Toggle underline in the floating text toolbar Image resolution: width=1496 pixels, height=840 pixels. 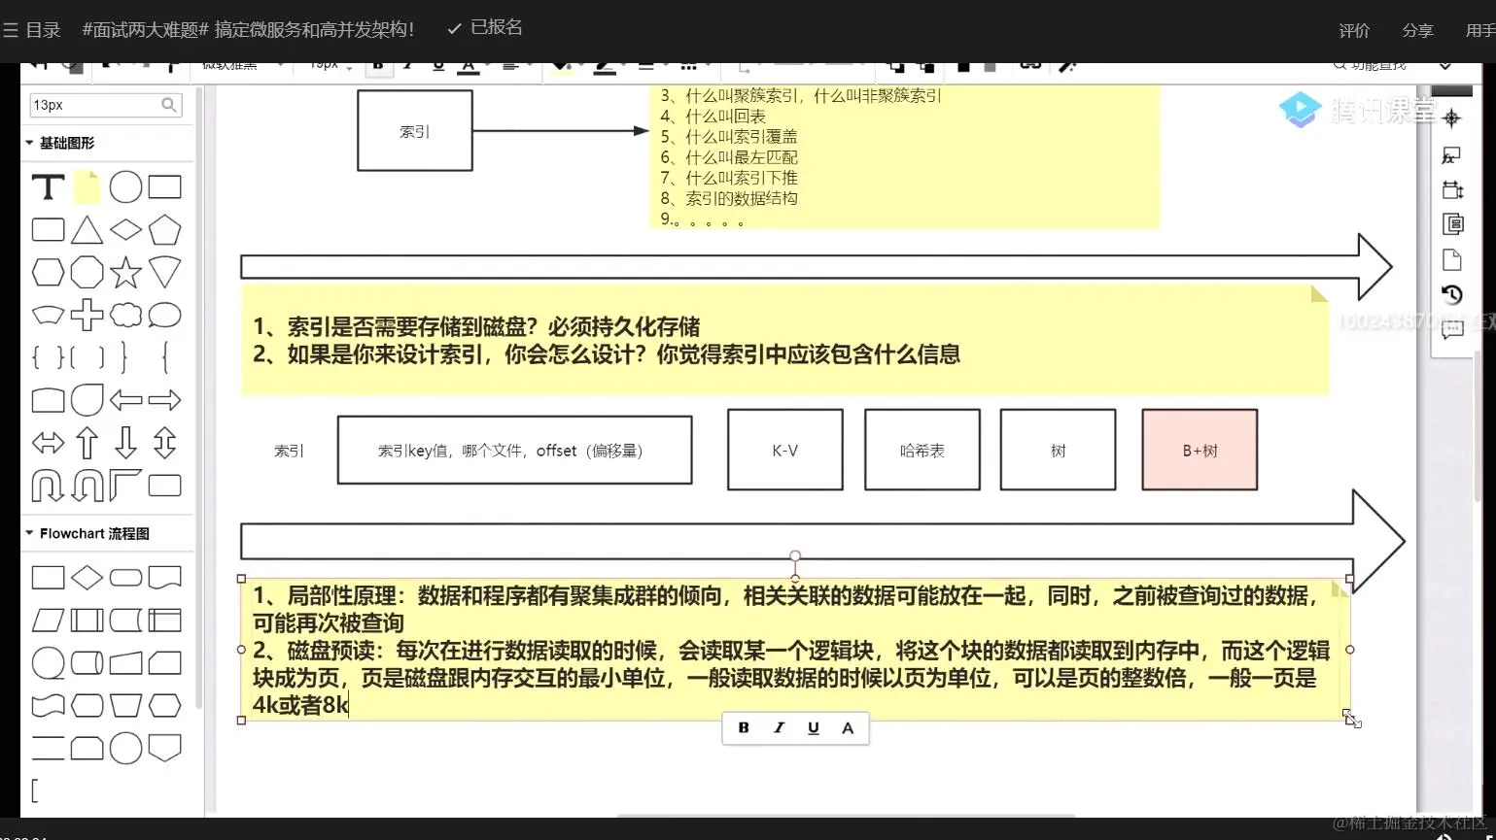coord(814,727)
